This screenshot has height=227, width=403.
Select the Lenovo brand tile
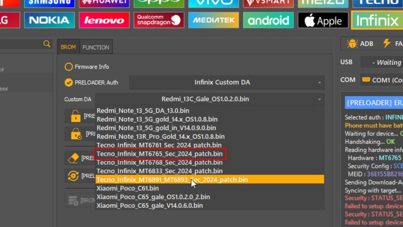pyautogui.click(x=104, y=20)
